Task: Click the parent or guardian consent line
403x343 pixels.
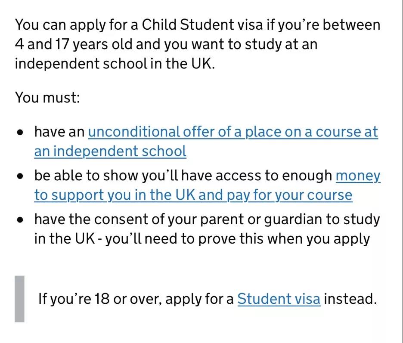Action: 207,220
